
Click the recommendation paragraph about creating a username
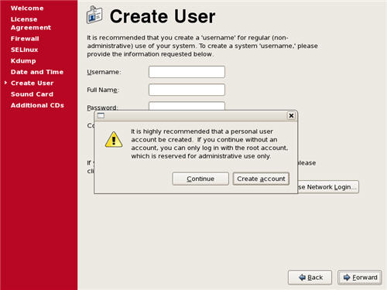(202, 46)
